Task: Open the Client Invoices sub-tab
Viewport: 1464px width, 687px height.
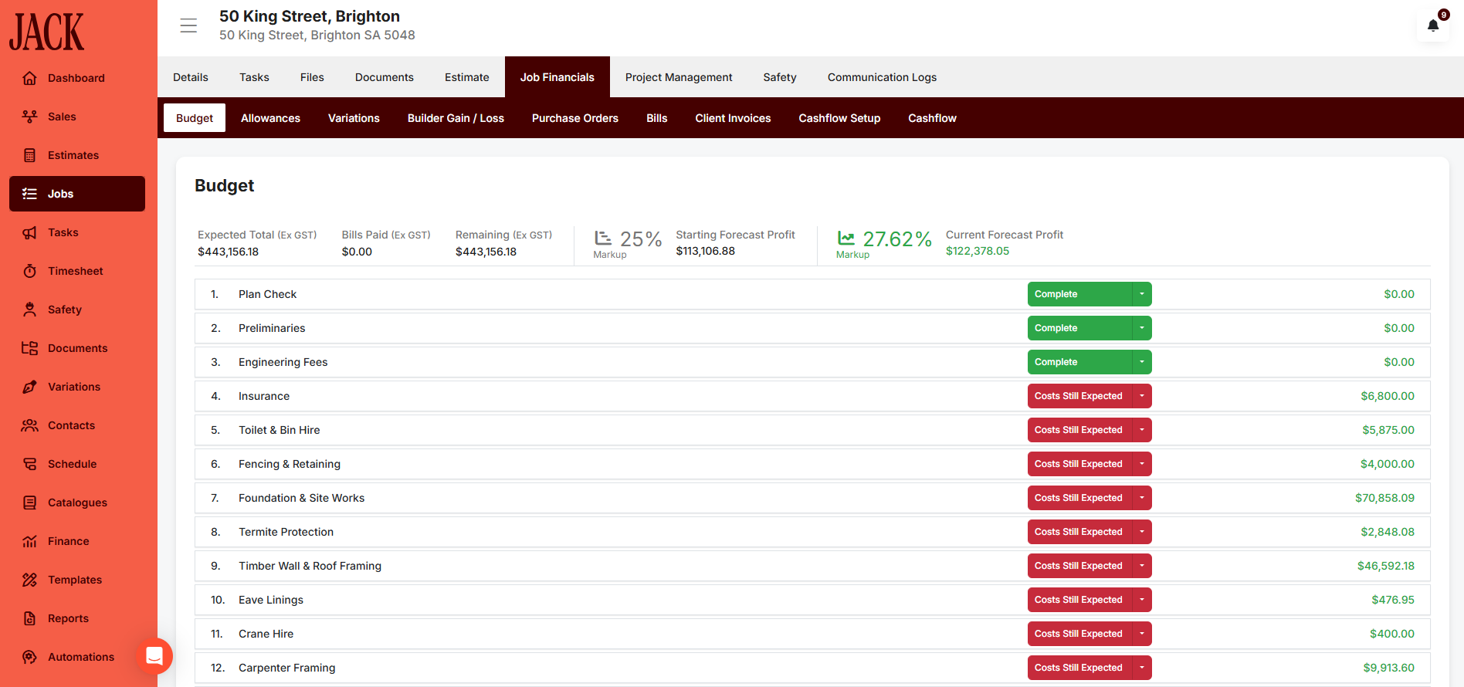Action: 733,118
